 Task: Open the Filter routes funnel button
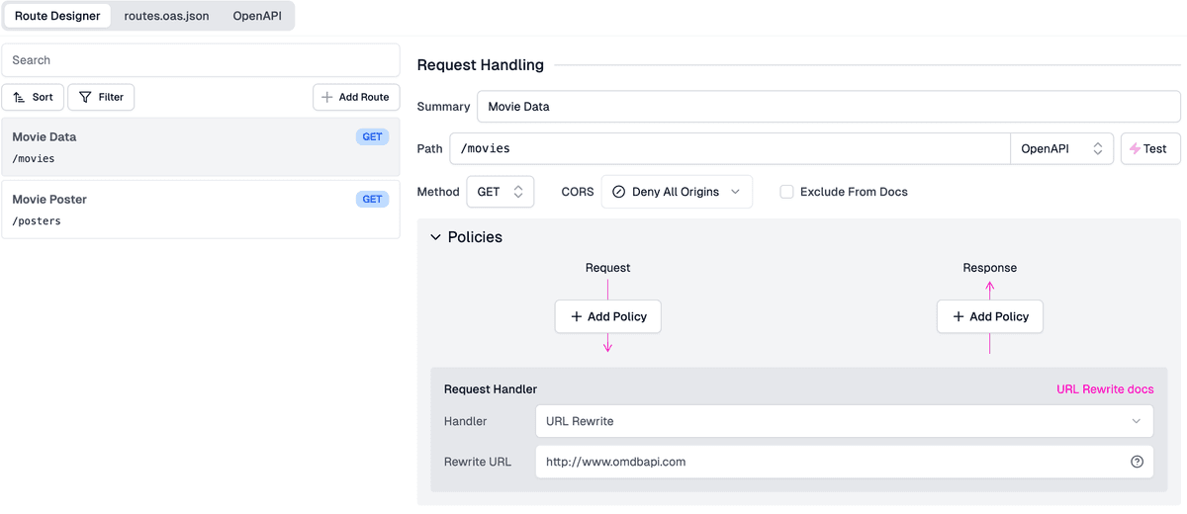tap(101, 97)
